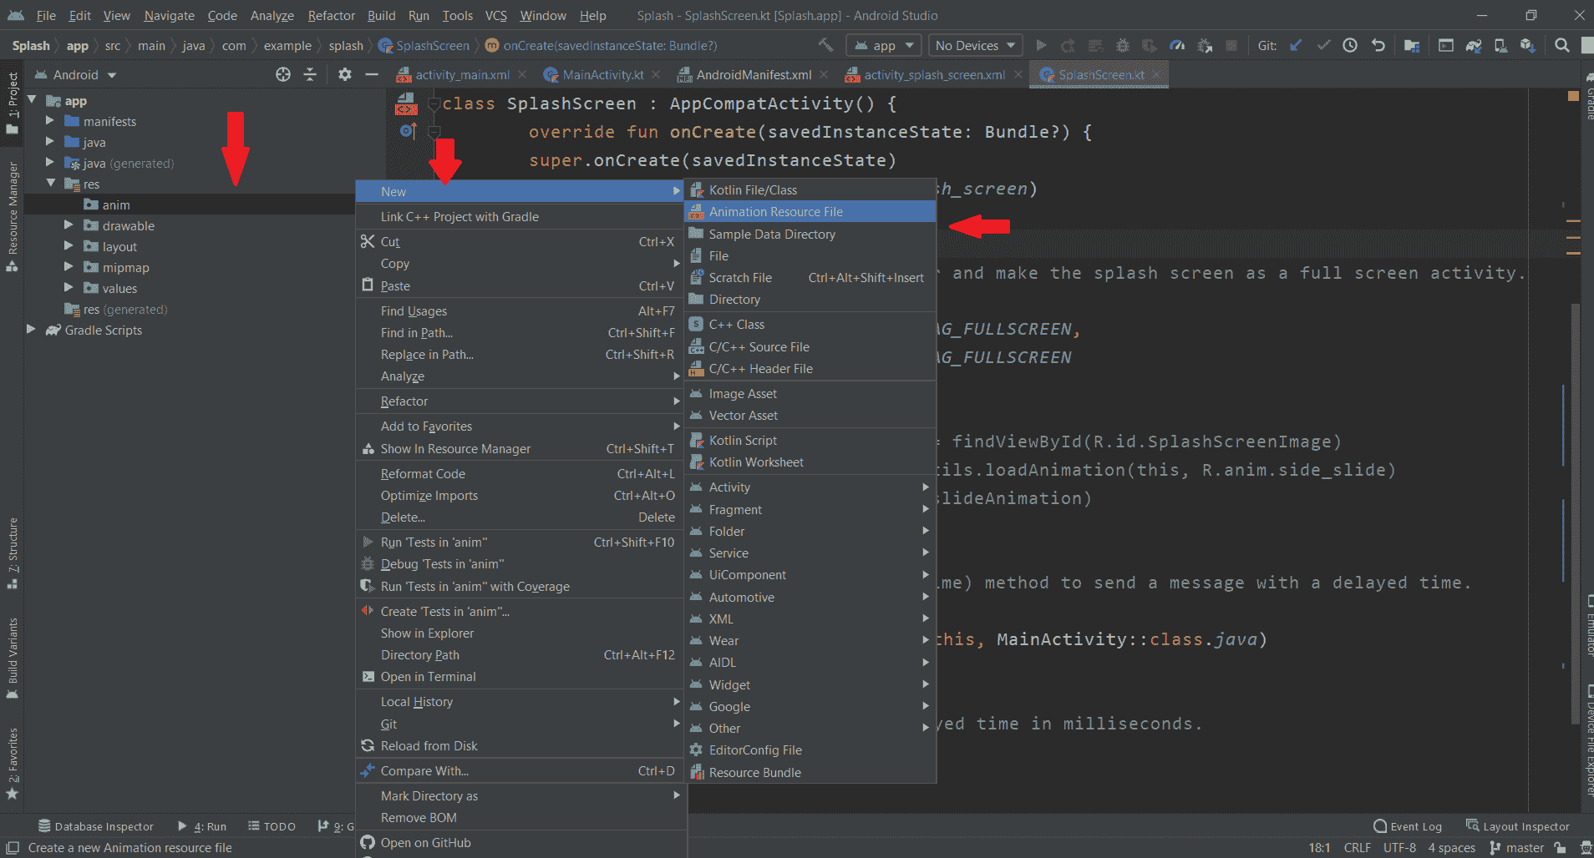Open the No Devices dropdown
Screen dimensions: 1594x858
pyautogui.click(x=975, y=45)
